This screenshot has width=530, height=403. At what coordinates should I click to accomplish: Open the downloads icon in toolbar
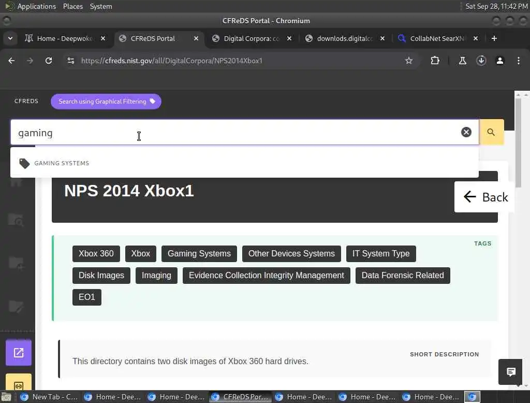click(481, 61)
